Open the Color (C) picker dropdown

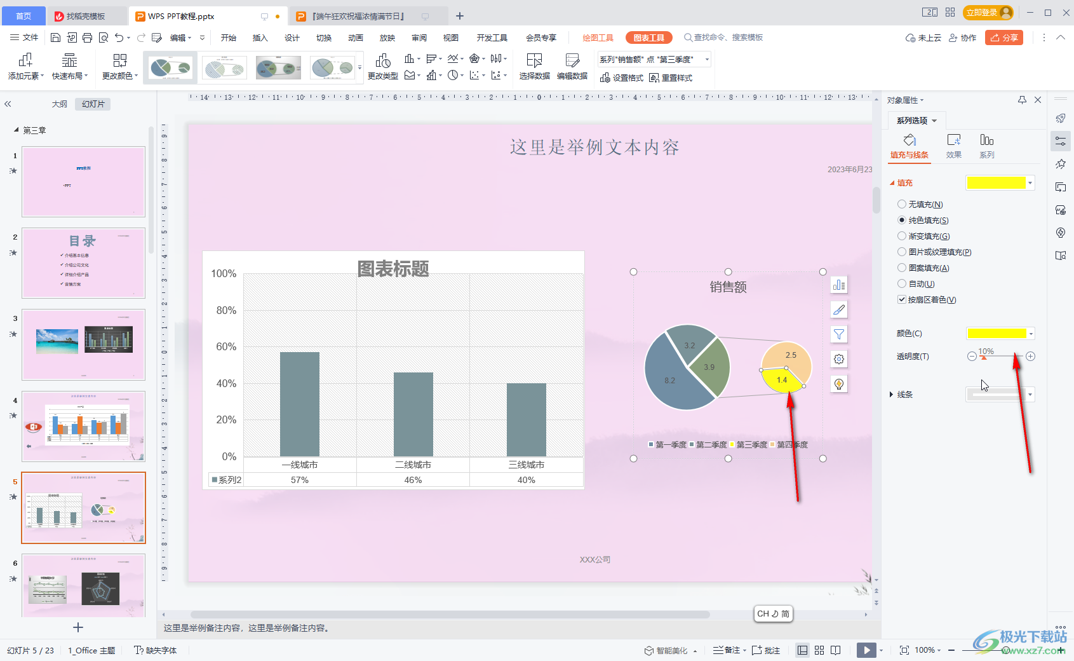click(1031, 334)
